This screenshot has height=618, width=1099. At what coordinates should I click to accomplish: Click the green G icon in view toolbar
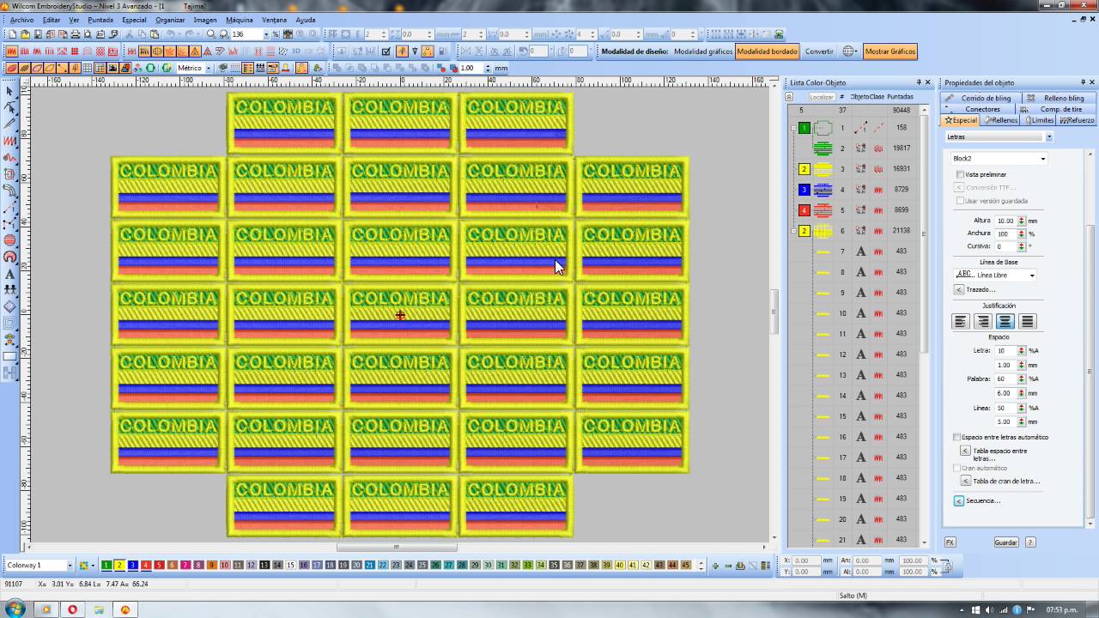[167, 68]
